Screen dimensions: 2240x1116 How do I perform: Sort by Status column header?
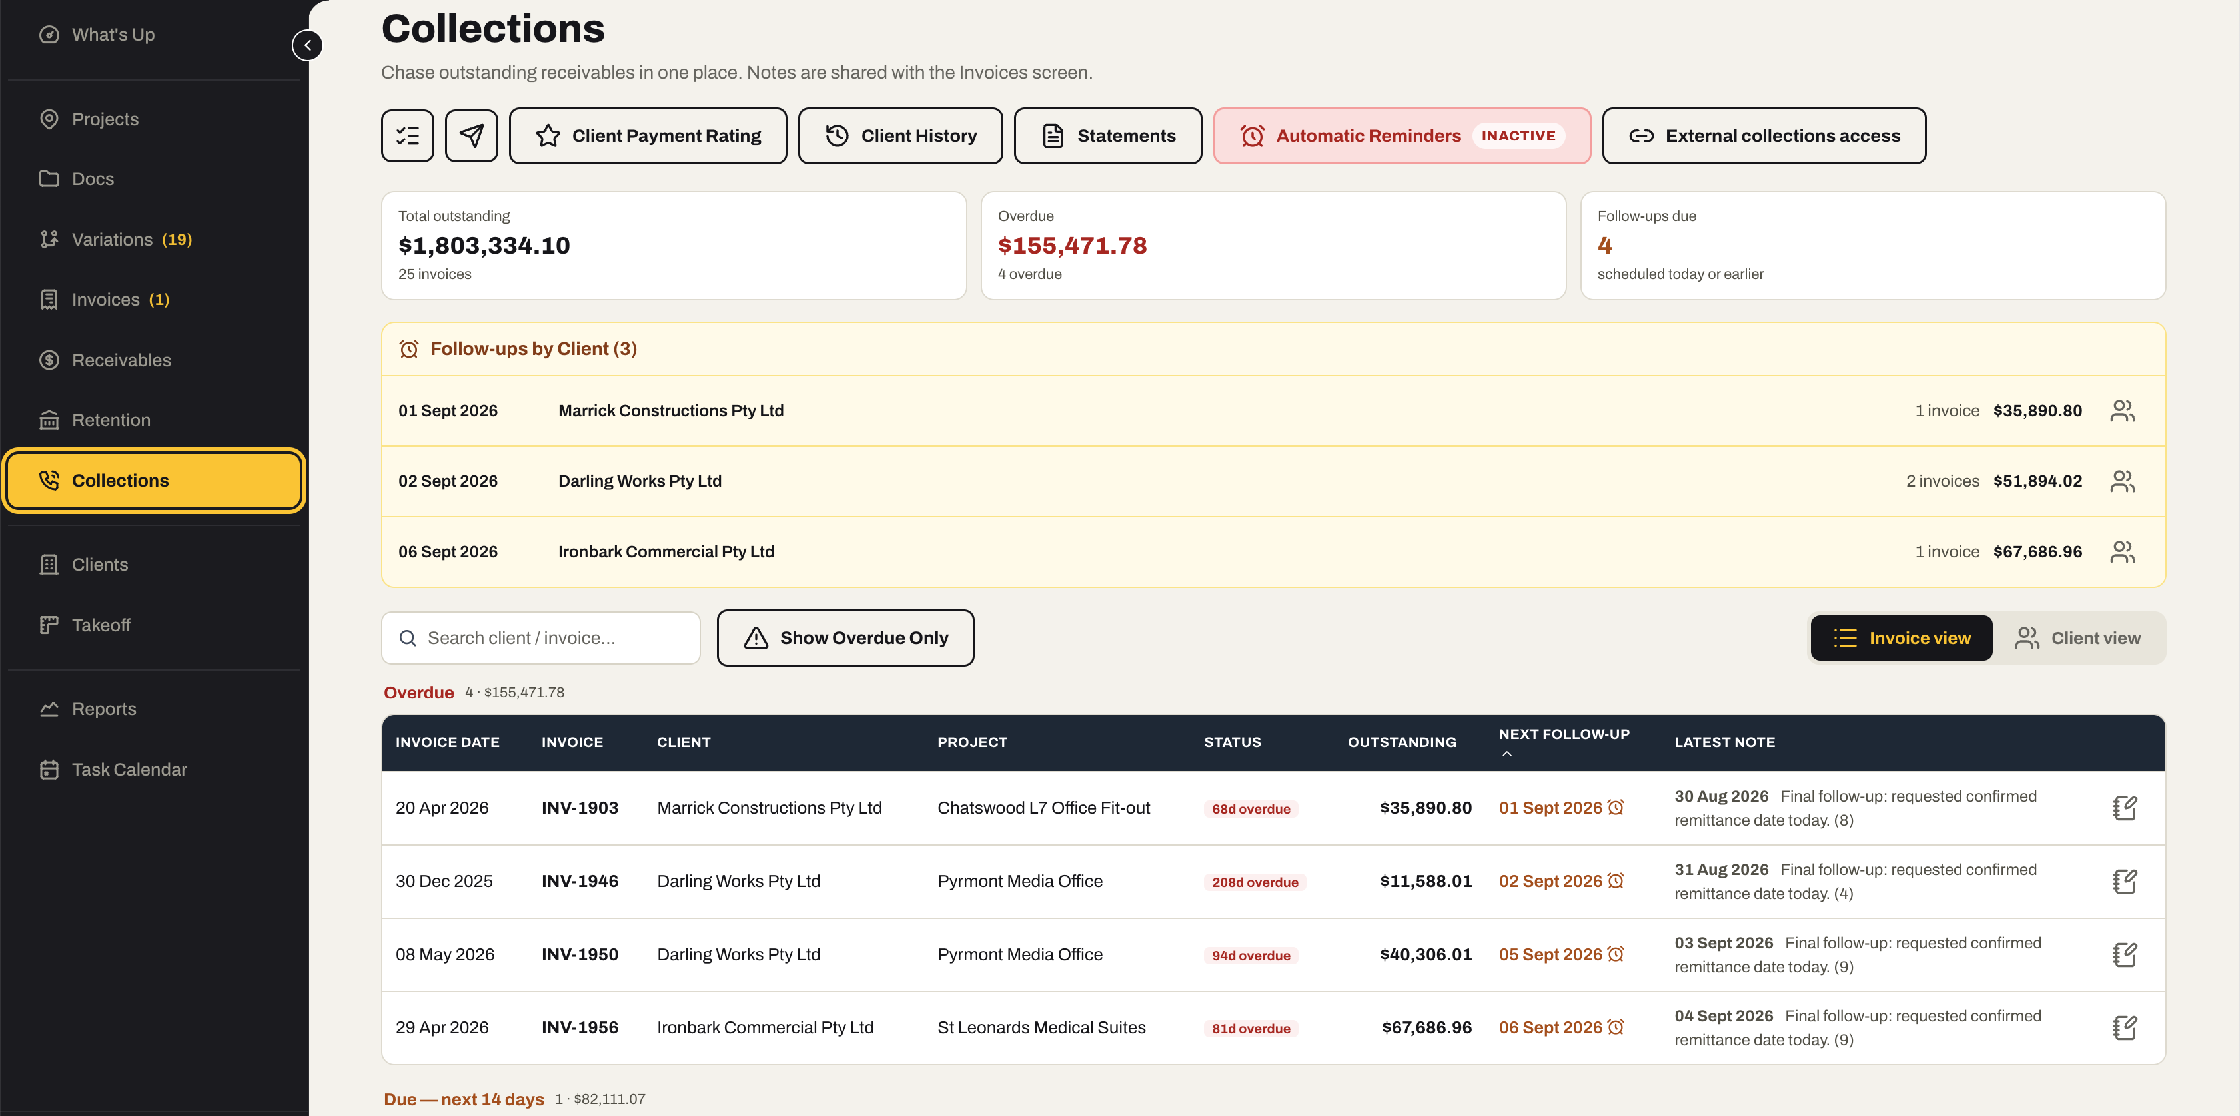(1232, 742)
